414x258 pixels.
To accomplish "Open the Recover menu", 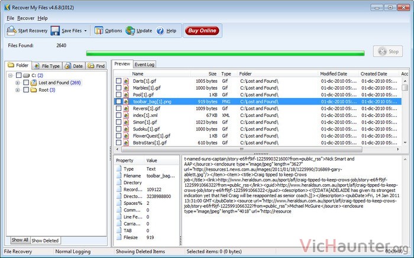I will coord(25,18).
